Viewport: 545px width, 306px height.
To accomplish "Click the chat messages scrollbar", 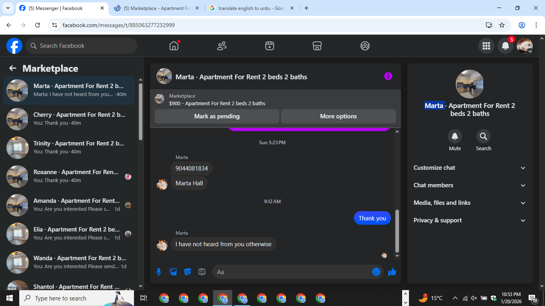I will point(397,231).
